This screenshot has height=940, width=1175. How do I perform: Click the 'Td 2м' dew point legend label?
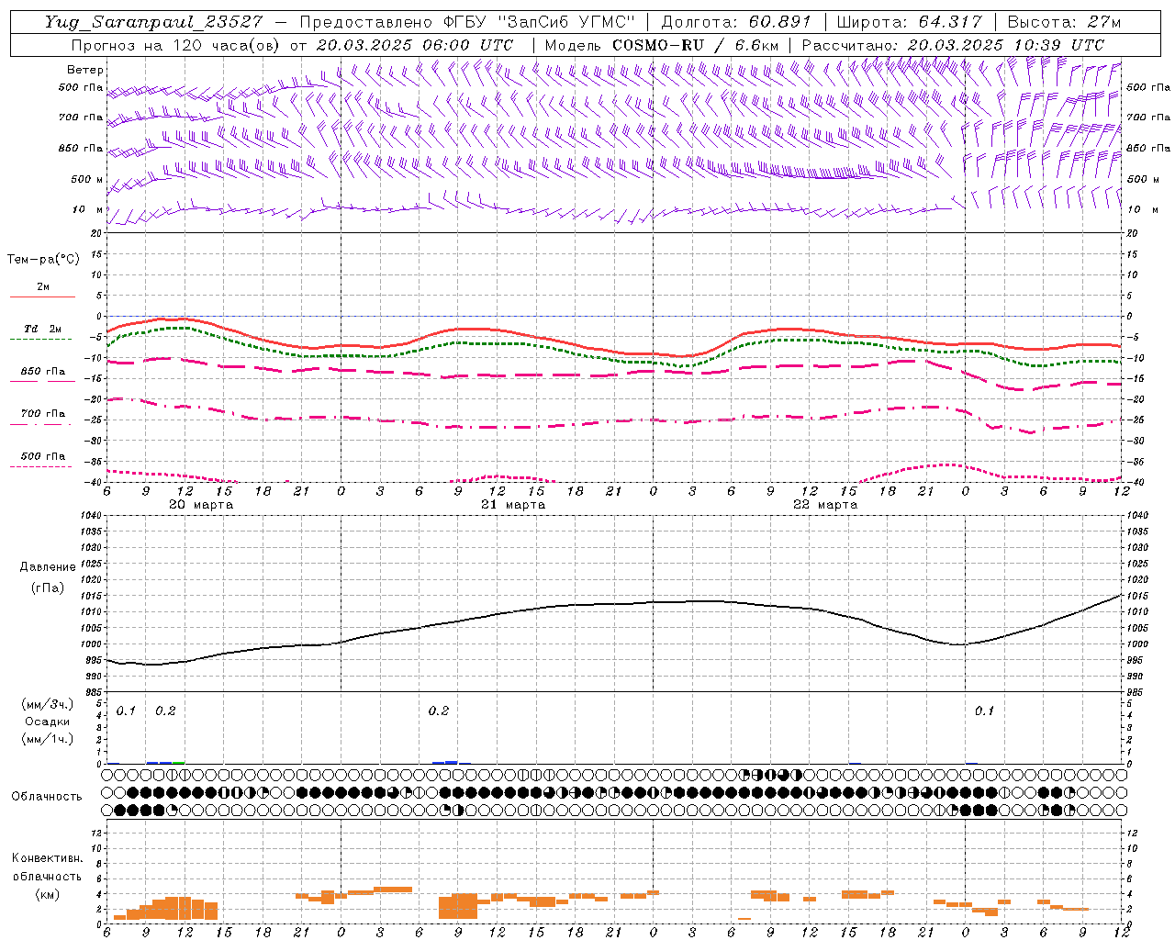[x=43, y=329]
